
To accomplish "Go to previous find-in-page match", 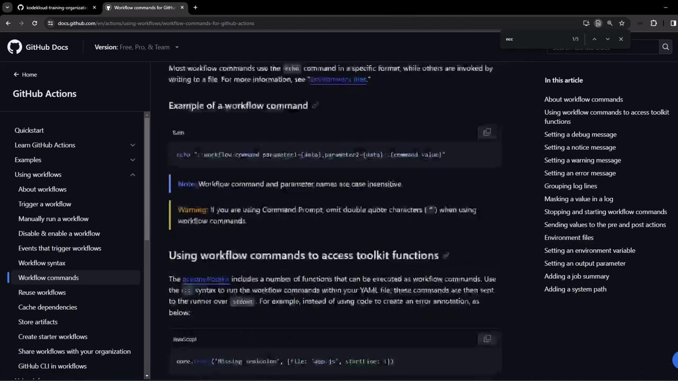I will (594, 39).
